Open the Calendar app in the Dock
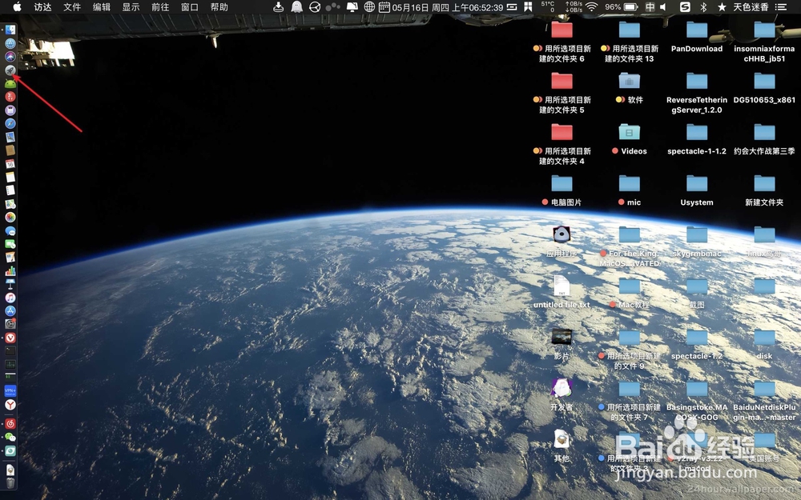801x500 pixels. coord(10,166)
